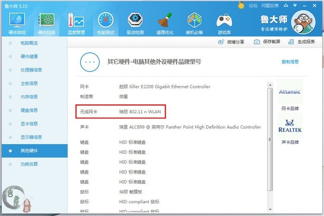324x216 pixels.
Task: Click the Realtek sound card brand logo
Action: [x=290, y=126]
